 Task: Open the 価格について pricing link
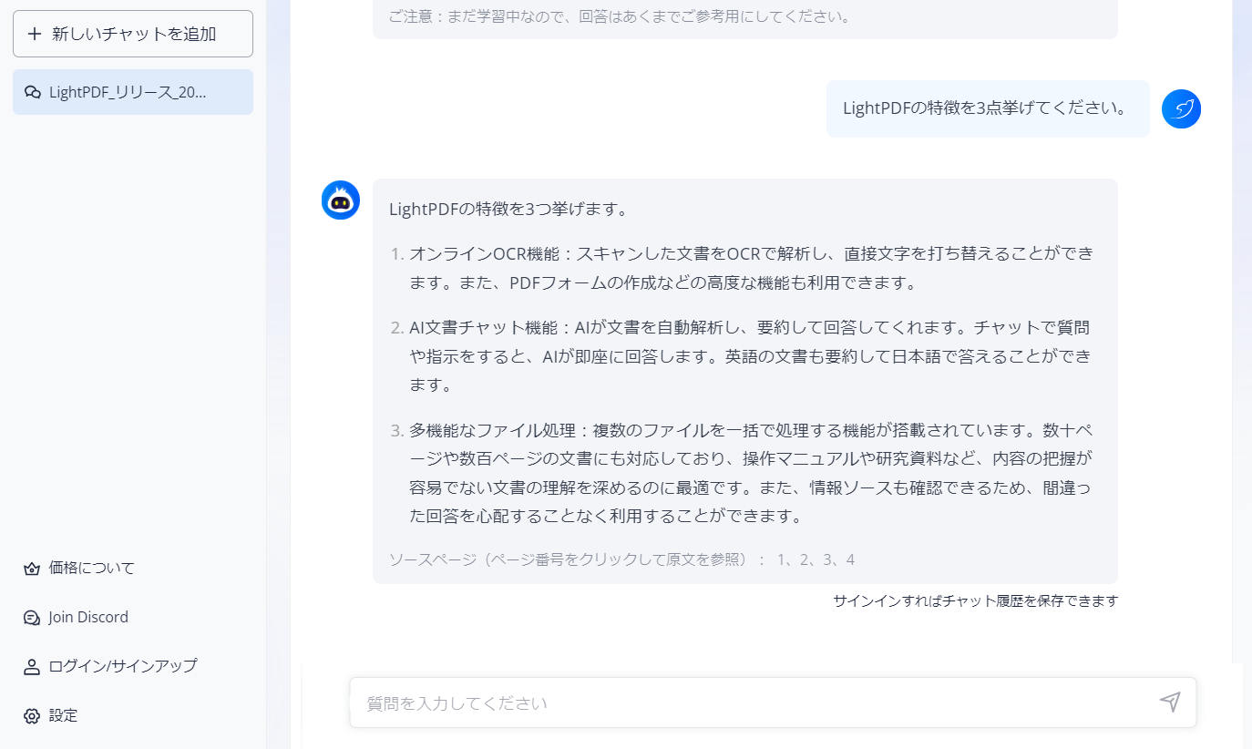point(90,568)
